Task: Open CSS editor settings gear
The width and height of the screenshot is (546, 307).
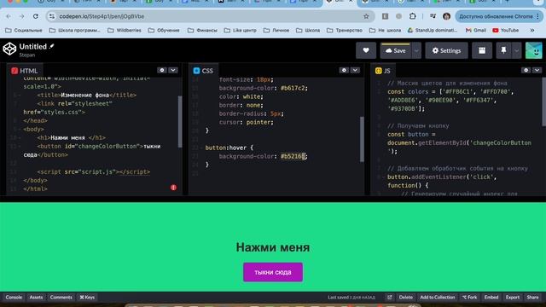Action: 344,70
